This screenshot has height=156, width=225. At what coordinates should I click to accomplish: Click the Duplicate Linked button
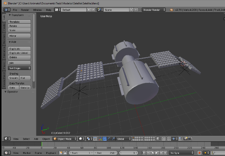[x=19, y=53]
